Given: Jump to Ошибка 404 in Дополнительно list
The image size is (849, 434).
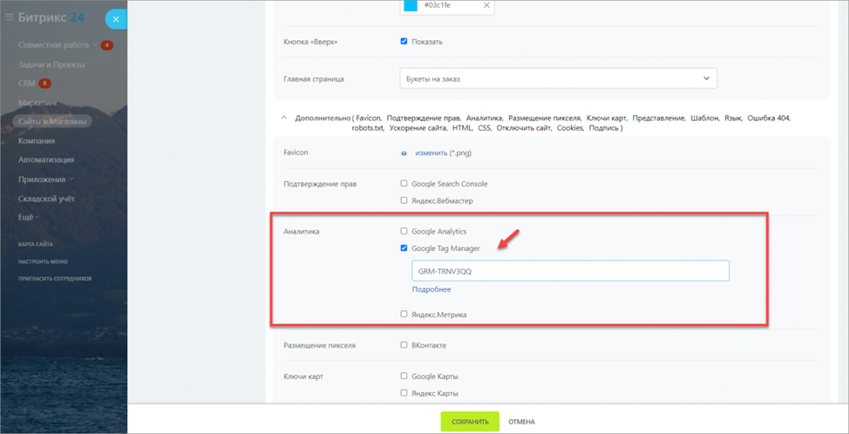Looking at the screenshot, I should tap(769, 118).
